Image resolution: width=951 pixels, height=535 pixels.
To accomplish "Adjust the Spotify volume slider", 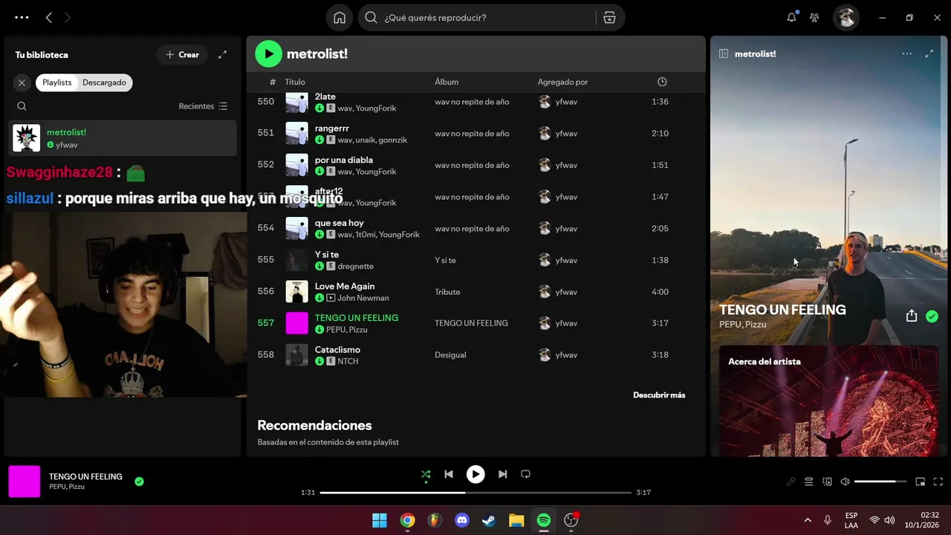I will tap(880, 481).
